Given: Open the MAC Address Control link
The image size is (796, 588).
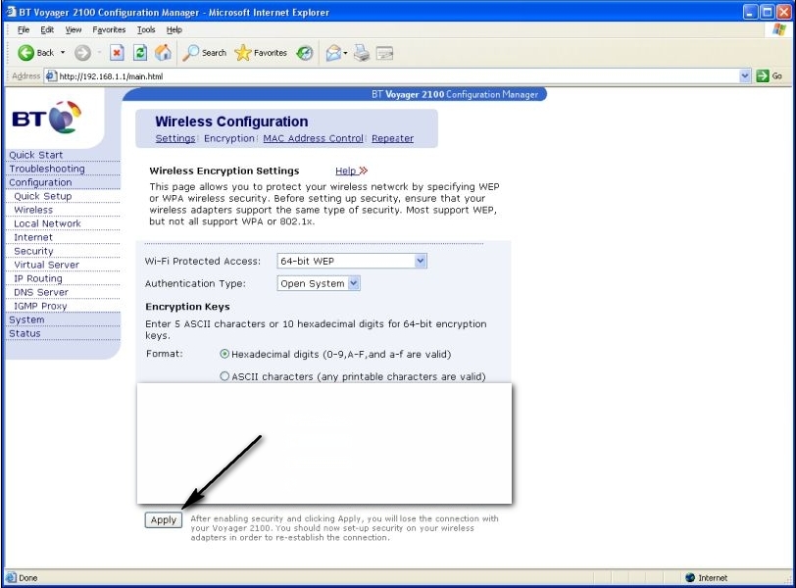Looking at the screenshot, I should 314,138.
